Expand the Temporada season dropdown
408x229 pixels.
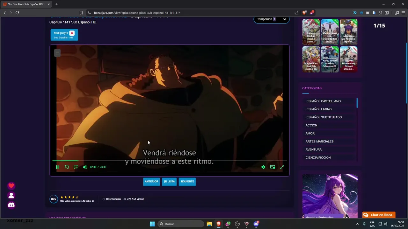[x=272, y=19]
